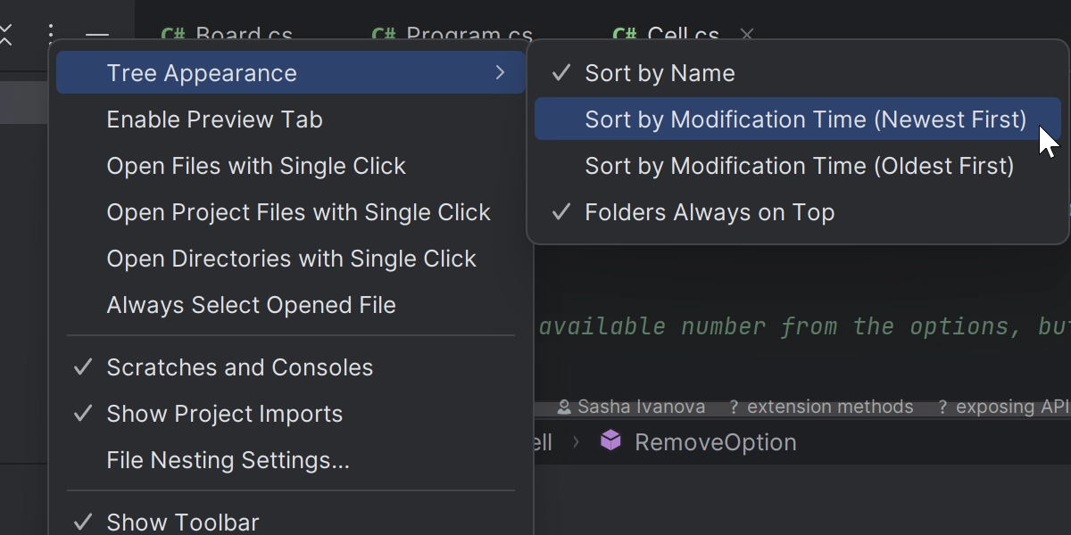Click the author icon beside Sasha Ivanova

(564, 407)
